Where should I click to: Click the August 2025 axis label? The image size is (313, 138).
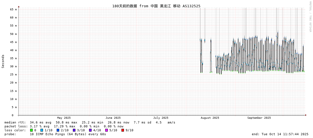coord(210,118)
